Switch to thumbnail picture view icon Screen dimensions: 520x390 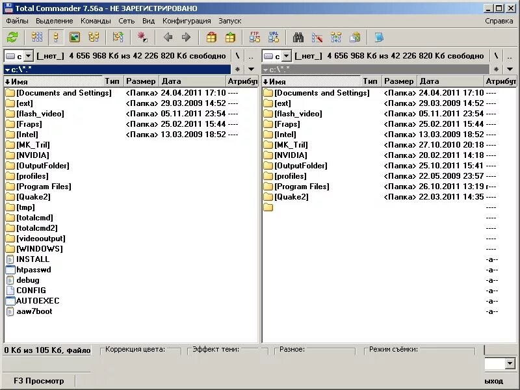tap(75, 37)
